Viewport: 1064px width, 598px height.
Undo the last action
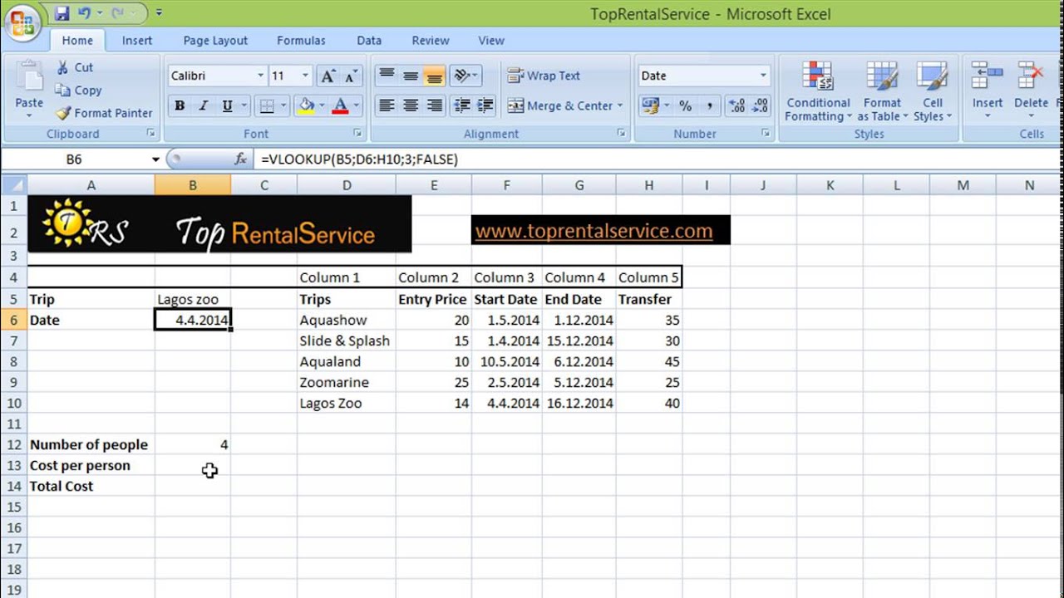pos(84,13)
